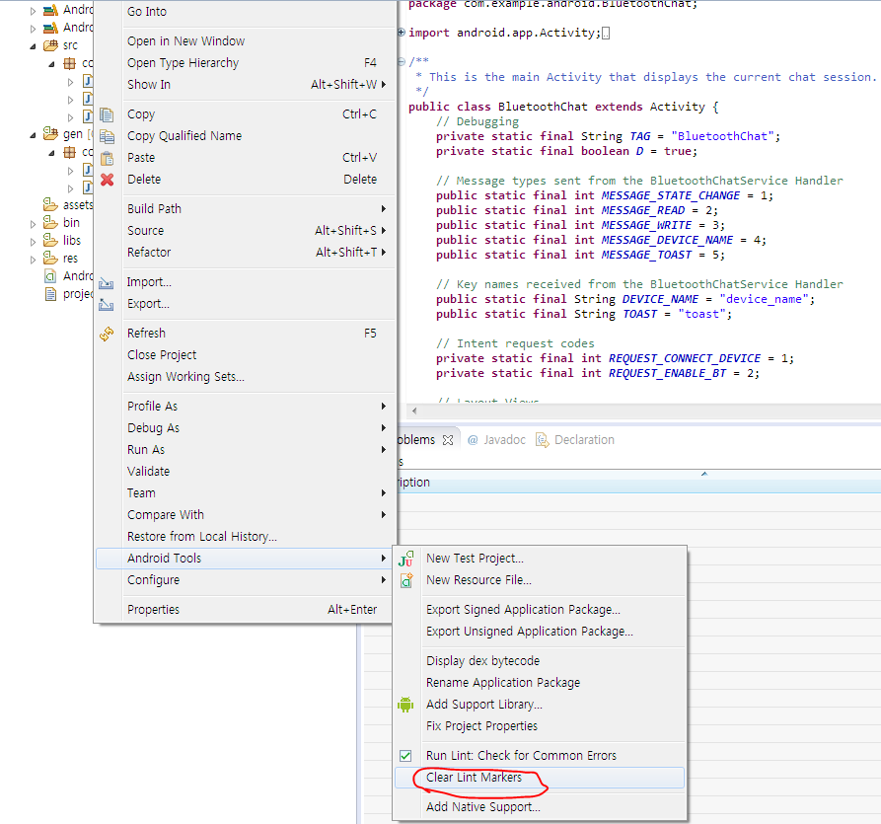This screenshot has width=881, height=824.
Task: Select Close Project
Action: (x=244, y=355)
